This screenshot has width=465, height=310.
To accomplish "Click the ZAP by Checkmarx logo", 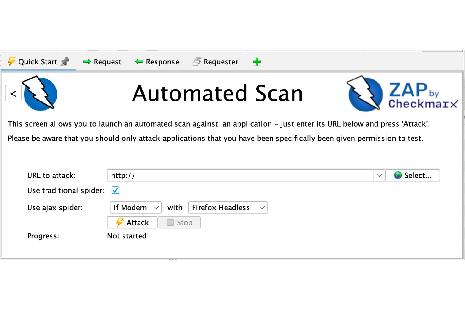I will click(x=402, y=94).
